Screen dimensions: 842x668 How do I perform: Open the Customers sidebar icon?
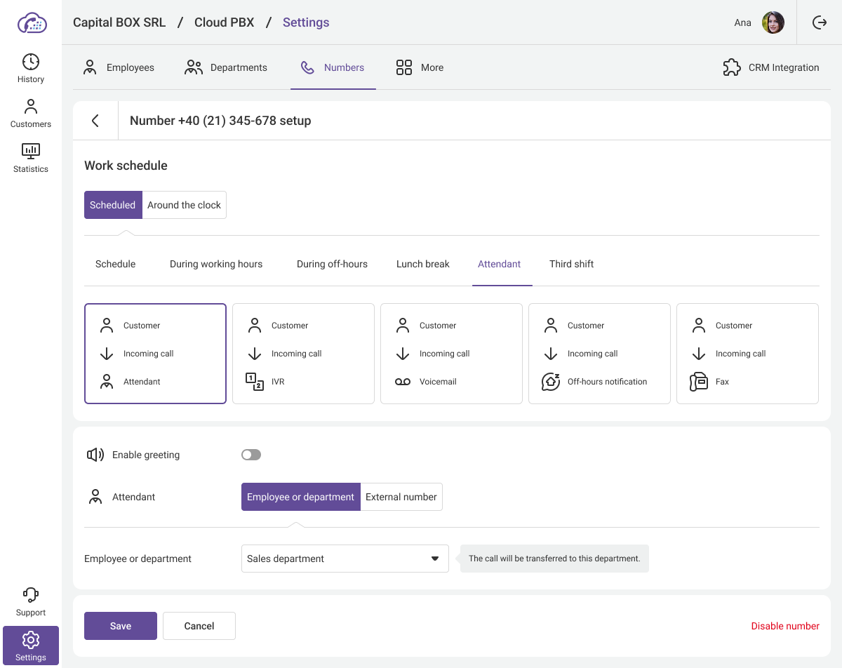coord(31,107)
